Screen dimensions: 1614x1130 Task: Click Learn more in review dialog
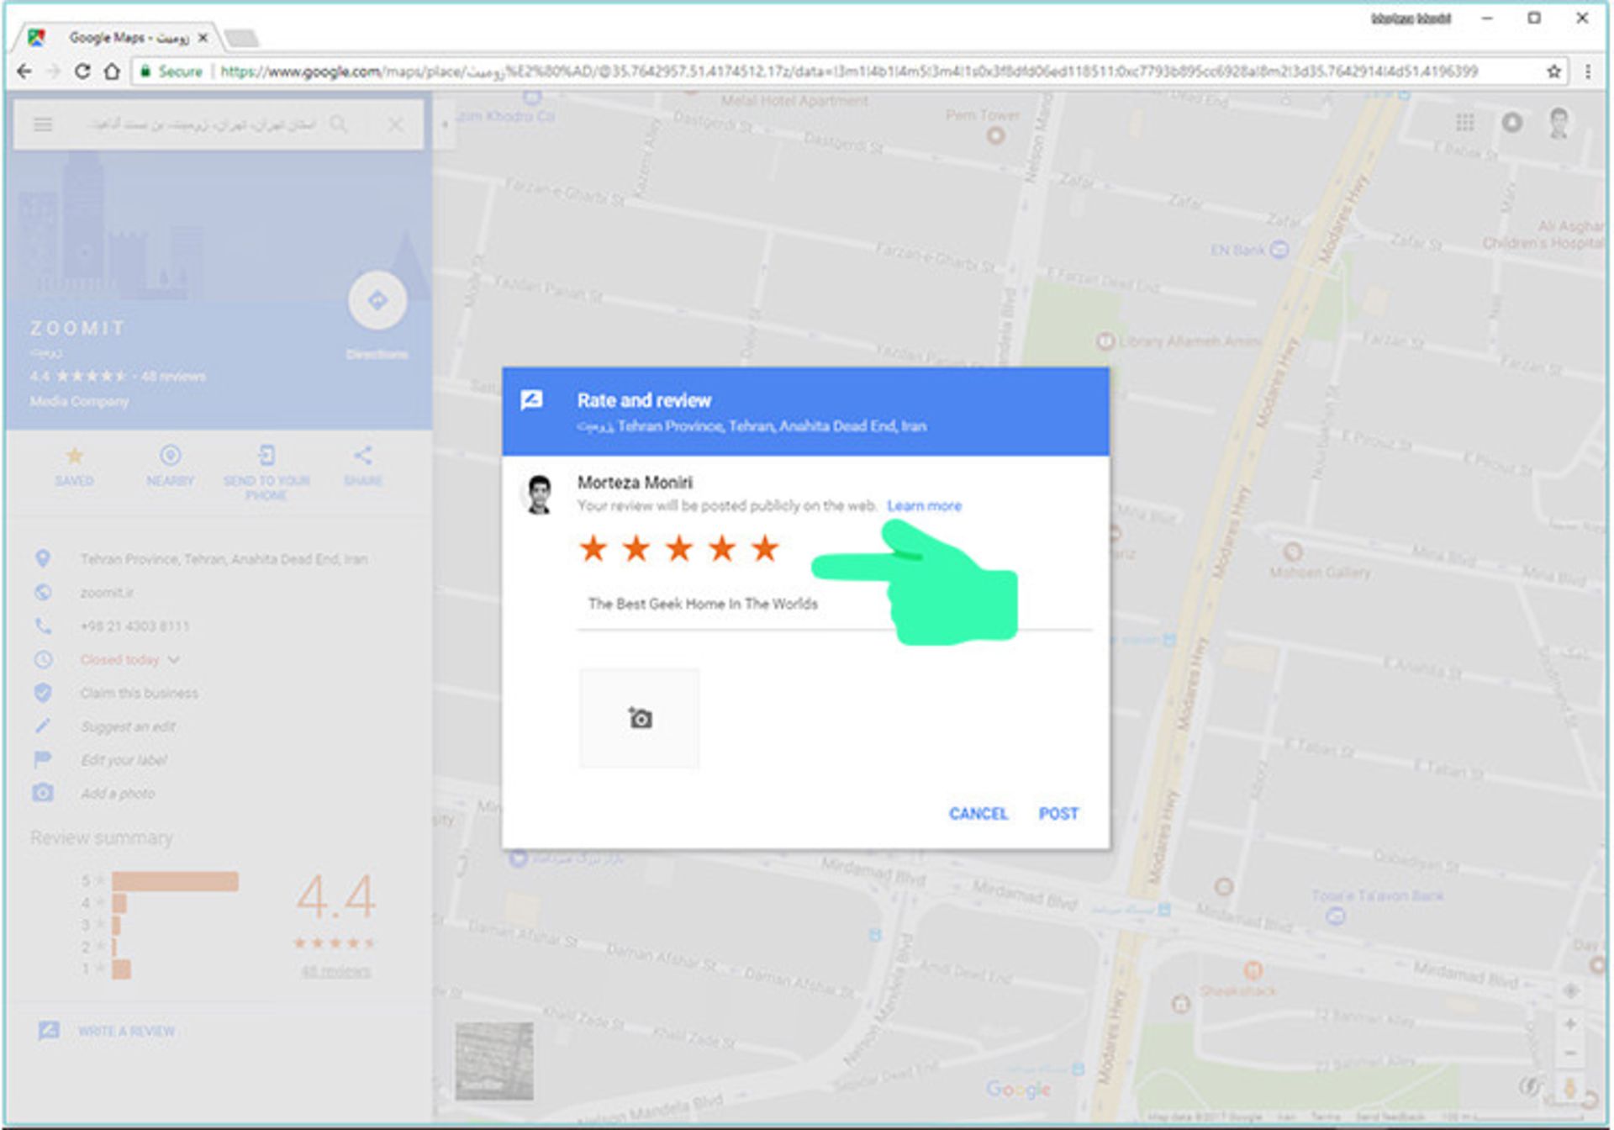click(924, 506)
